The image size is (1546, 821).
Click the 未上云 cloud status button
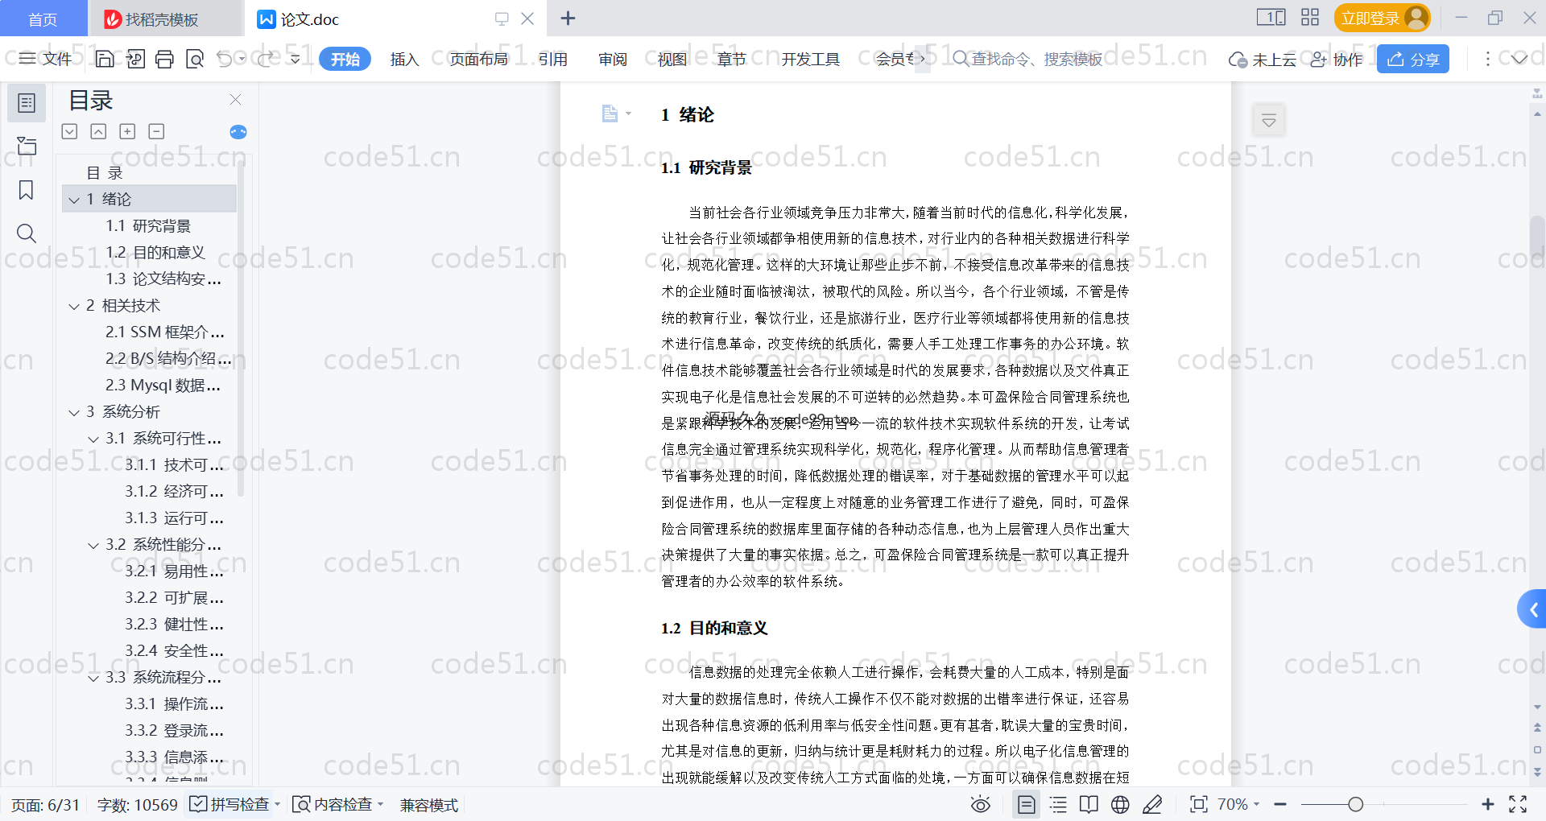(1262, 59)
